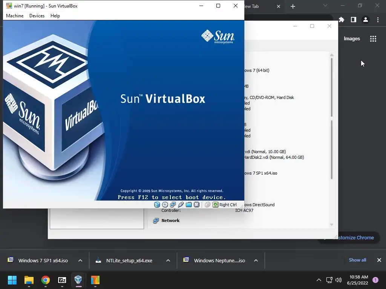Toggle Chrome side panel icon
Image resolution: width=386 pixels, height=289 pixels.
tap(354, 20)
